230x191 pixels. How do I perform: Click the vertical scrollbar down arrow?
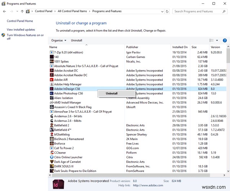pos(228,171)
